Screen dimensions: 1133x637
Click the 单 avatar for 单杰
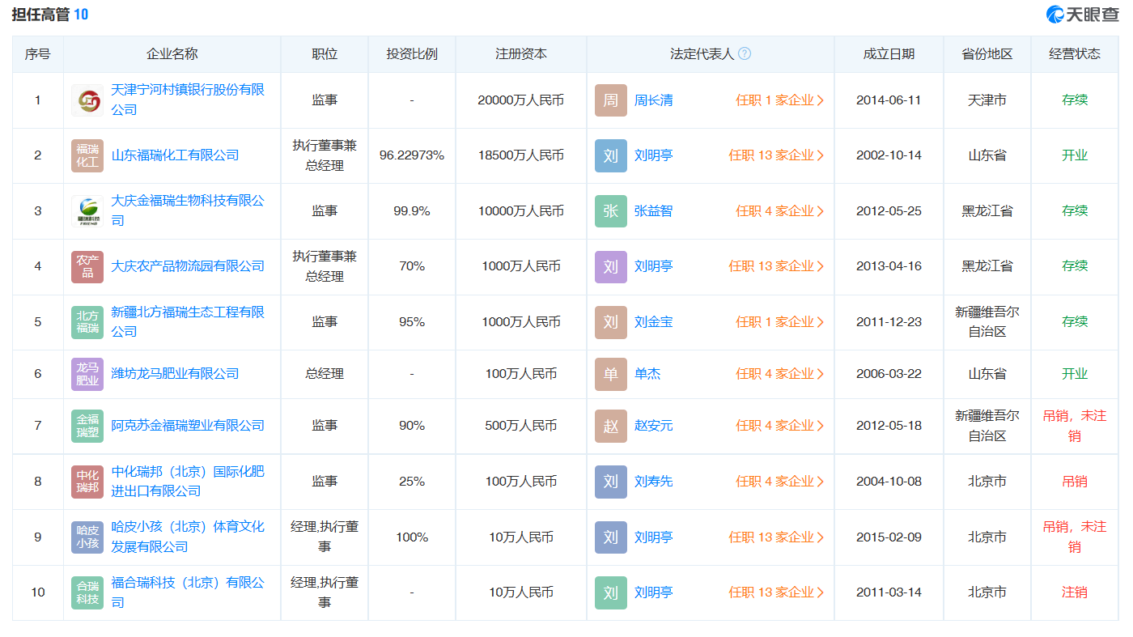pos(611,374)
